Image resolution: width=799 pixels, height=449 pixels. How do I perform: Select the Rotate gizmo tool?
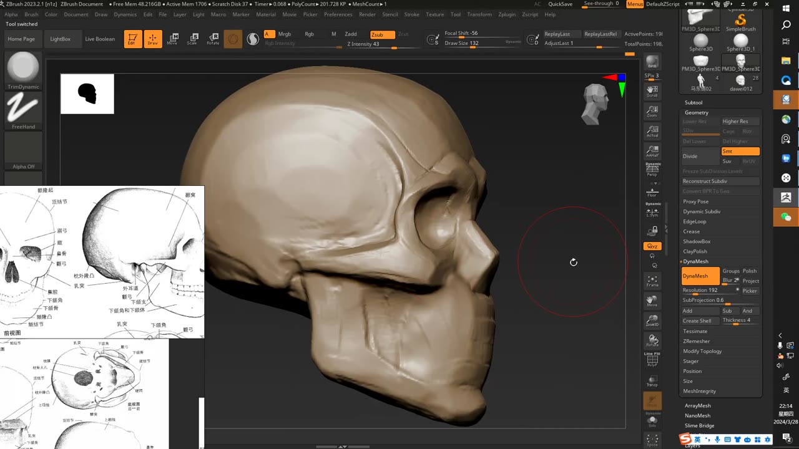[x=213, y=39]
